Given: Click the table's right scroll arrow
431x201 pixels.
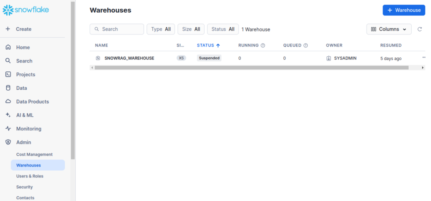Looking at the screenshot, I should [x=423, y=68].
